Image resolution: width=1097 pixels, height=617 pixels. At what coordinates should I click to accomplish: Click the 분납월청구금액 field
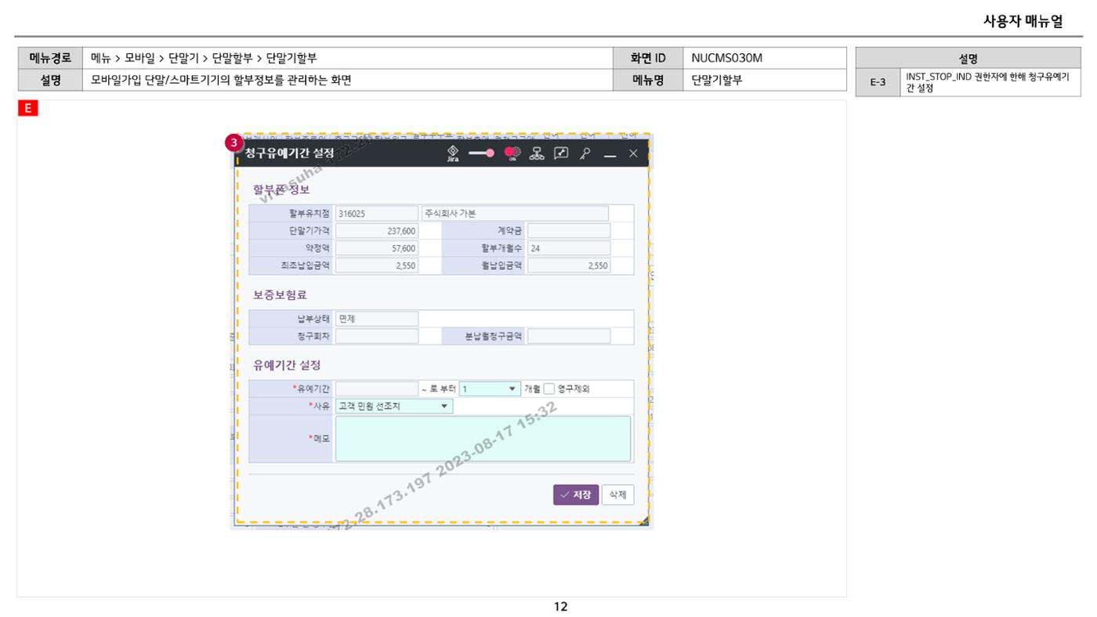click(569, 337)
